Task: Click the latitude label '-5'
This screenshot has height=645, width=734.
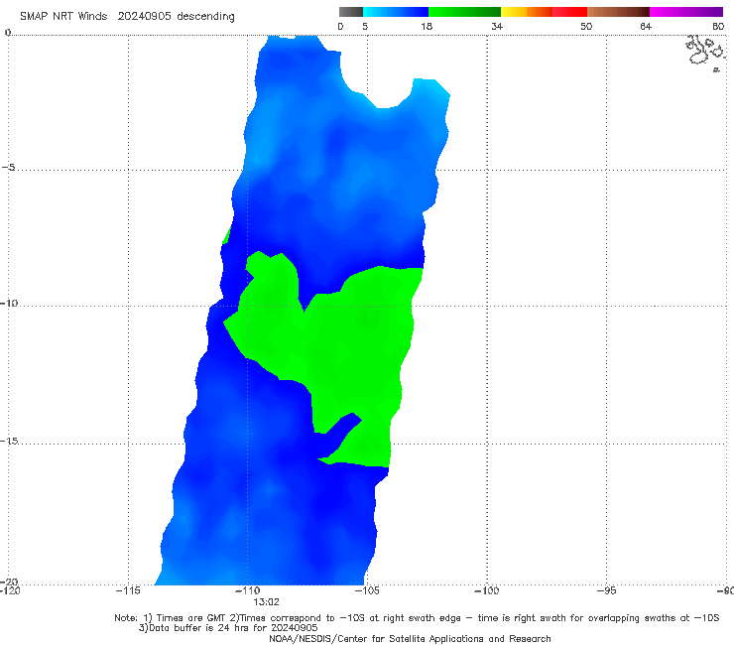Action: click(9, 168)
